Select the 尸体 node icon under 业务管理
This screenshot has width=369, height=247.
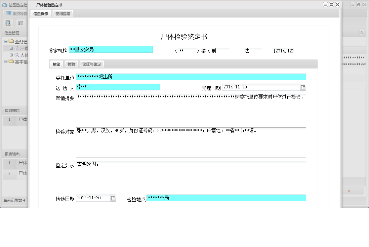pyautogui.click(x=16, y=48)
